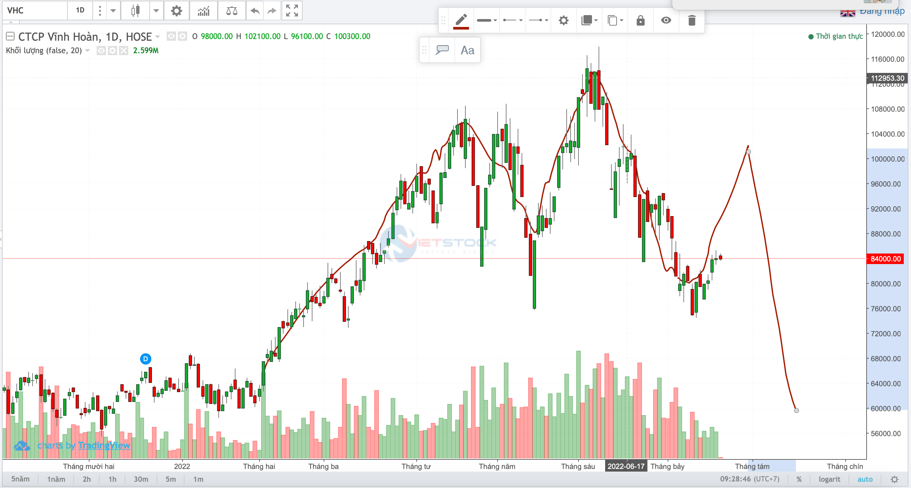Click the blue D dividend marker
This screenshot has width=911, height=488.
(145, 359)
